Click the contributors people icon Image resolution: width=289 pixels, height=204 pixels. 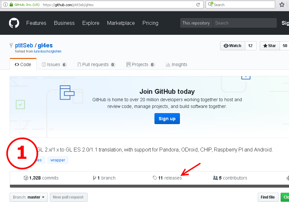click(x=215, y=178)
